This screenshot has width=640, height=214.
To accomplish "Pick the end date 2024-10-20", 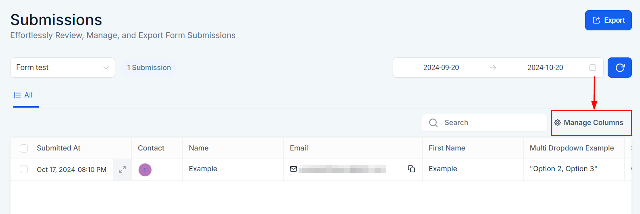I will [x=545, y=68].
